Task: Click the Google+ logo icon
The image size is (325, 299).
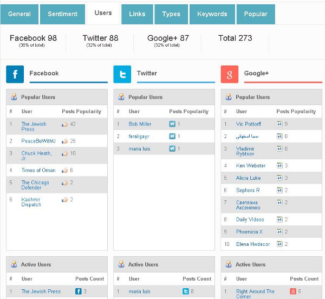Action: 230,74
